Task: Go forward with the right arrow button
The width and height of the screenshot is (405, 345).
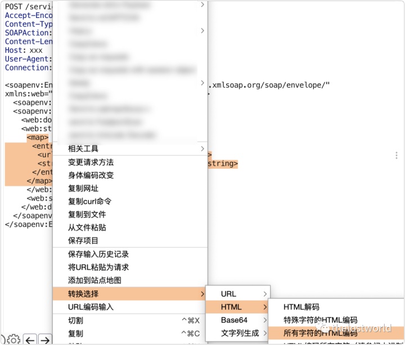Action: 45,339
